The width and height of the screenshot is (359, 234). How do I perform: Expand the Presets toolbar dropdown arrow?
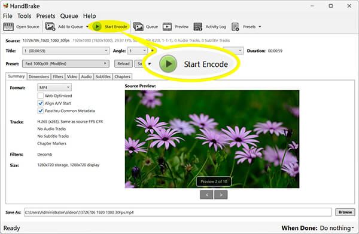[260, 27]
